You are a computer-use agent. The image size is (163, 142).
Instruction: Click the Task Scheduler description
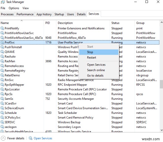point(67,113)
